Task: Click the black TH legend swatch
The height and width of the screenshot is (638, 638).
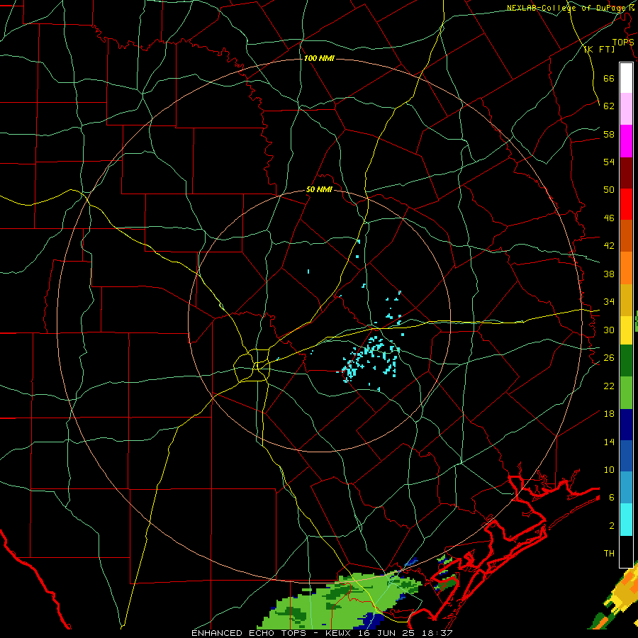Action: coord(626,552)
